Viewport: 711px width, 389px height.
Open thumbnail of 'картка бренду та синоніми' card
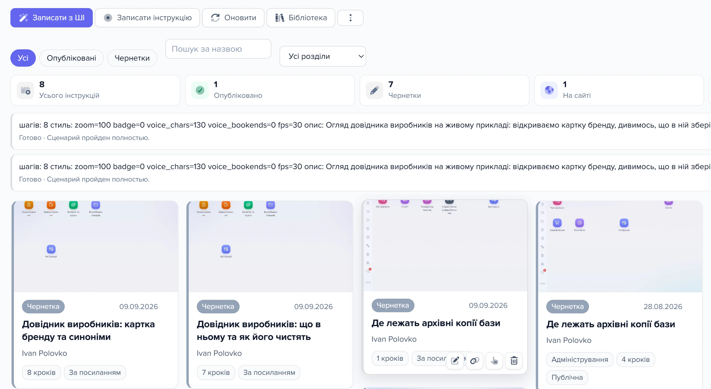pos(96,246)
